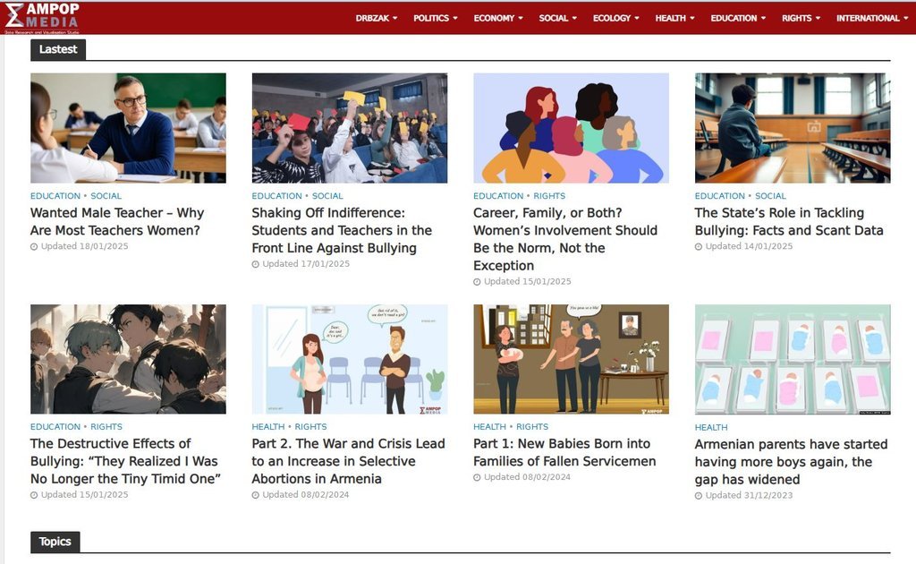Open the newborn babies in cribs thumbnail
The height and width of the screenshot is (564, 916).
[793, 359]
